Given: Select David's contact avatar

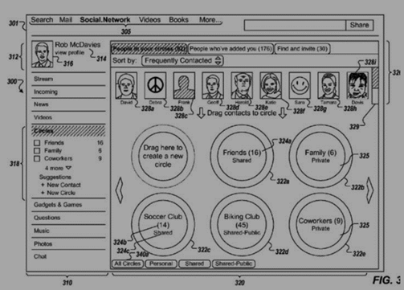Looking at the screenshot, I should point(126,85).
